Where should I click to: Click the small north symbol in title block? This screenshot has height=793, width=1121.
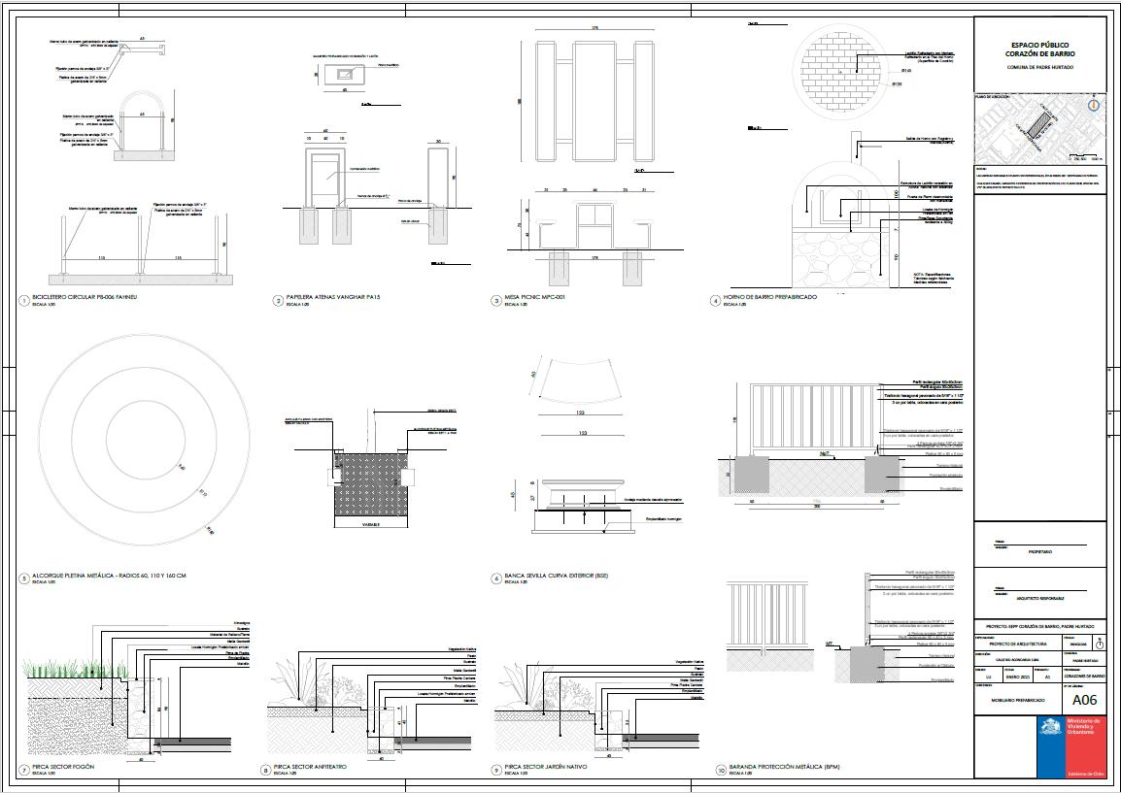[1100, 644]
